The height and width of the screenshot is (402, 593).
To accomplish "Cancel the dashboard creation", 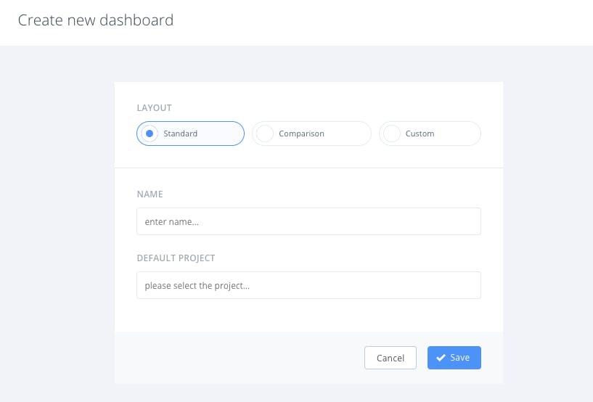I will tap(390, 358).
